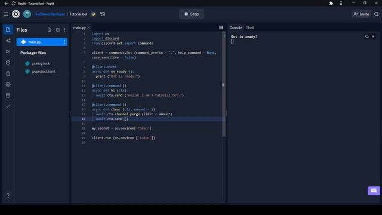Close the main.py editor tab
This screenshot has height=215, width=382.
click(88, 28)
